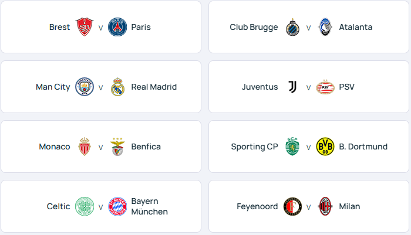Select the Bayern München team name

coord(149,206)
